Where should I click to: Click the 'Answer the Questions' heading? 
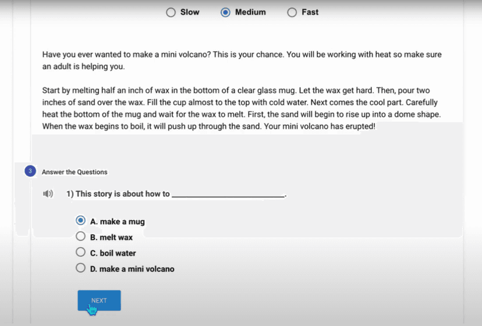tap(75, 172)
